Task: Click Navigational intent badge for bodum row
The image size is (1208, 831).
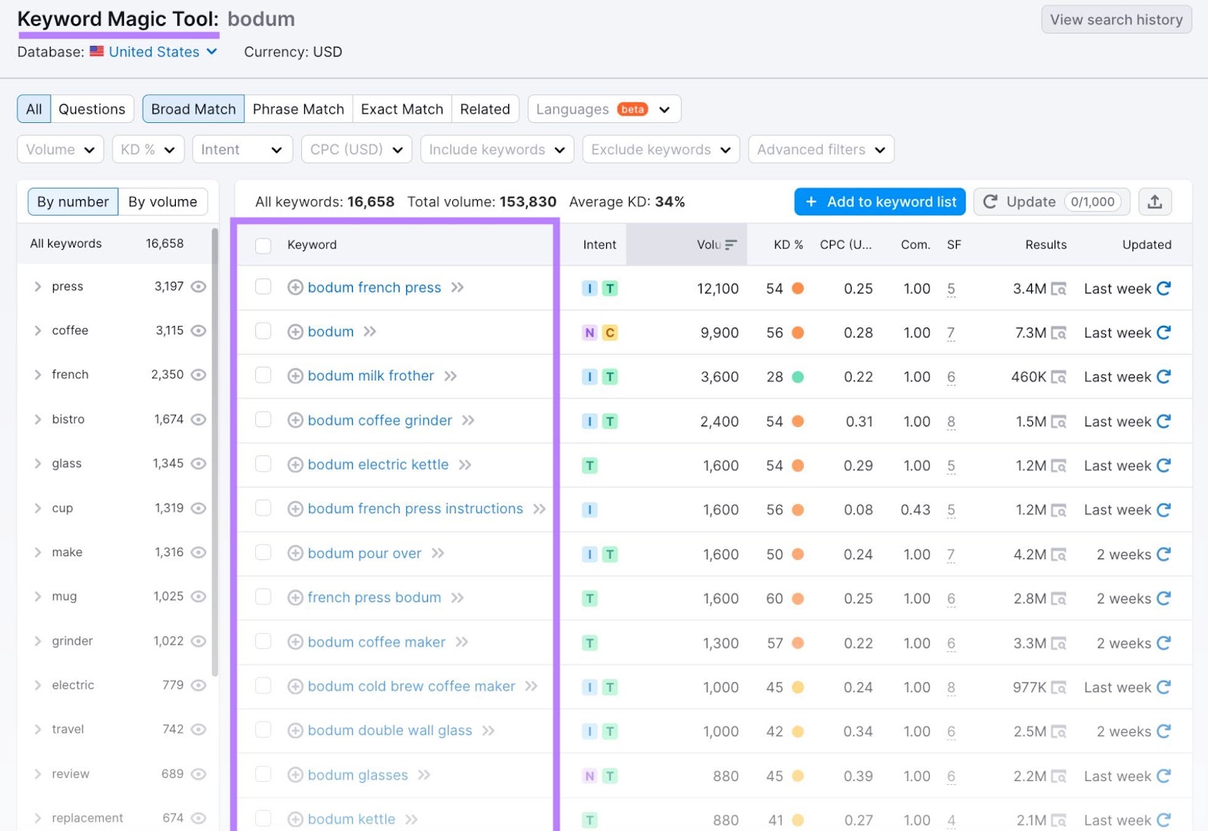Action: [x=590, y=333]
